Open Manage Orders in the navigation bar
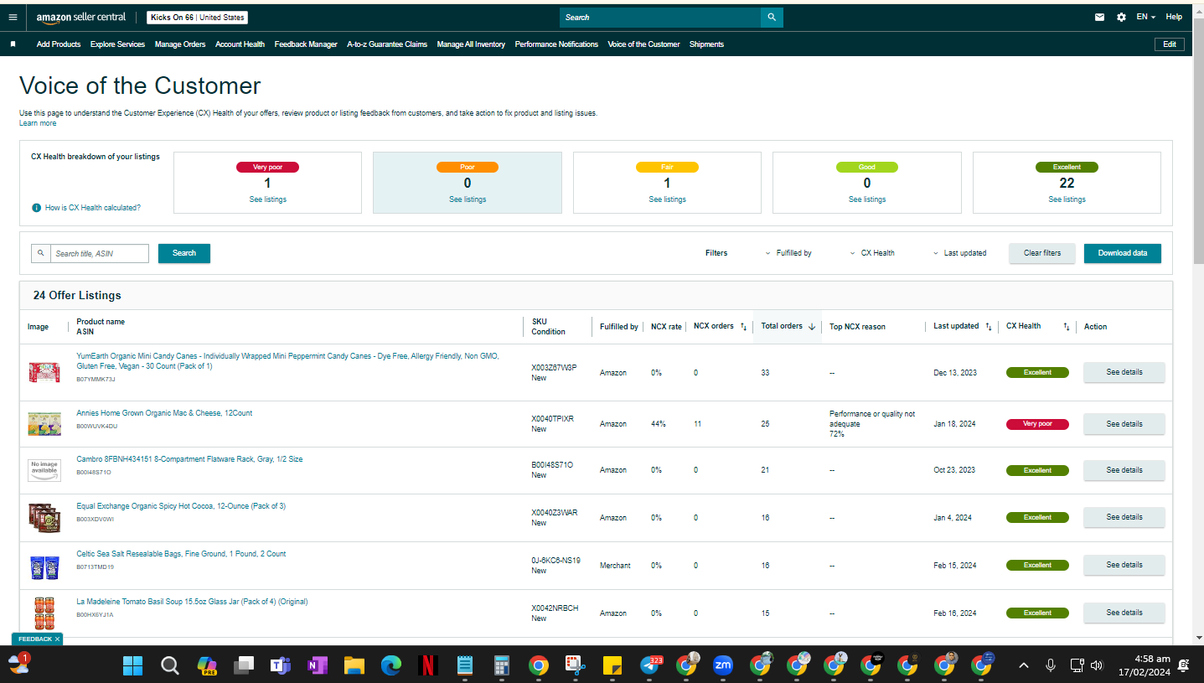This screenshot has height=683, width=1204. 180,44
